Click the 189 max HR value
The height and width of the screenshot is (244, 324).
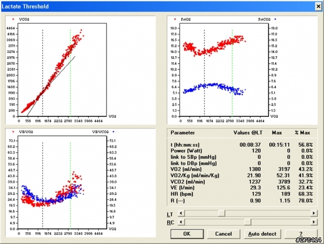coord(286,194)
